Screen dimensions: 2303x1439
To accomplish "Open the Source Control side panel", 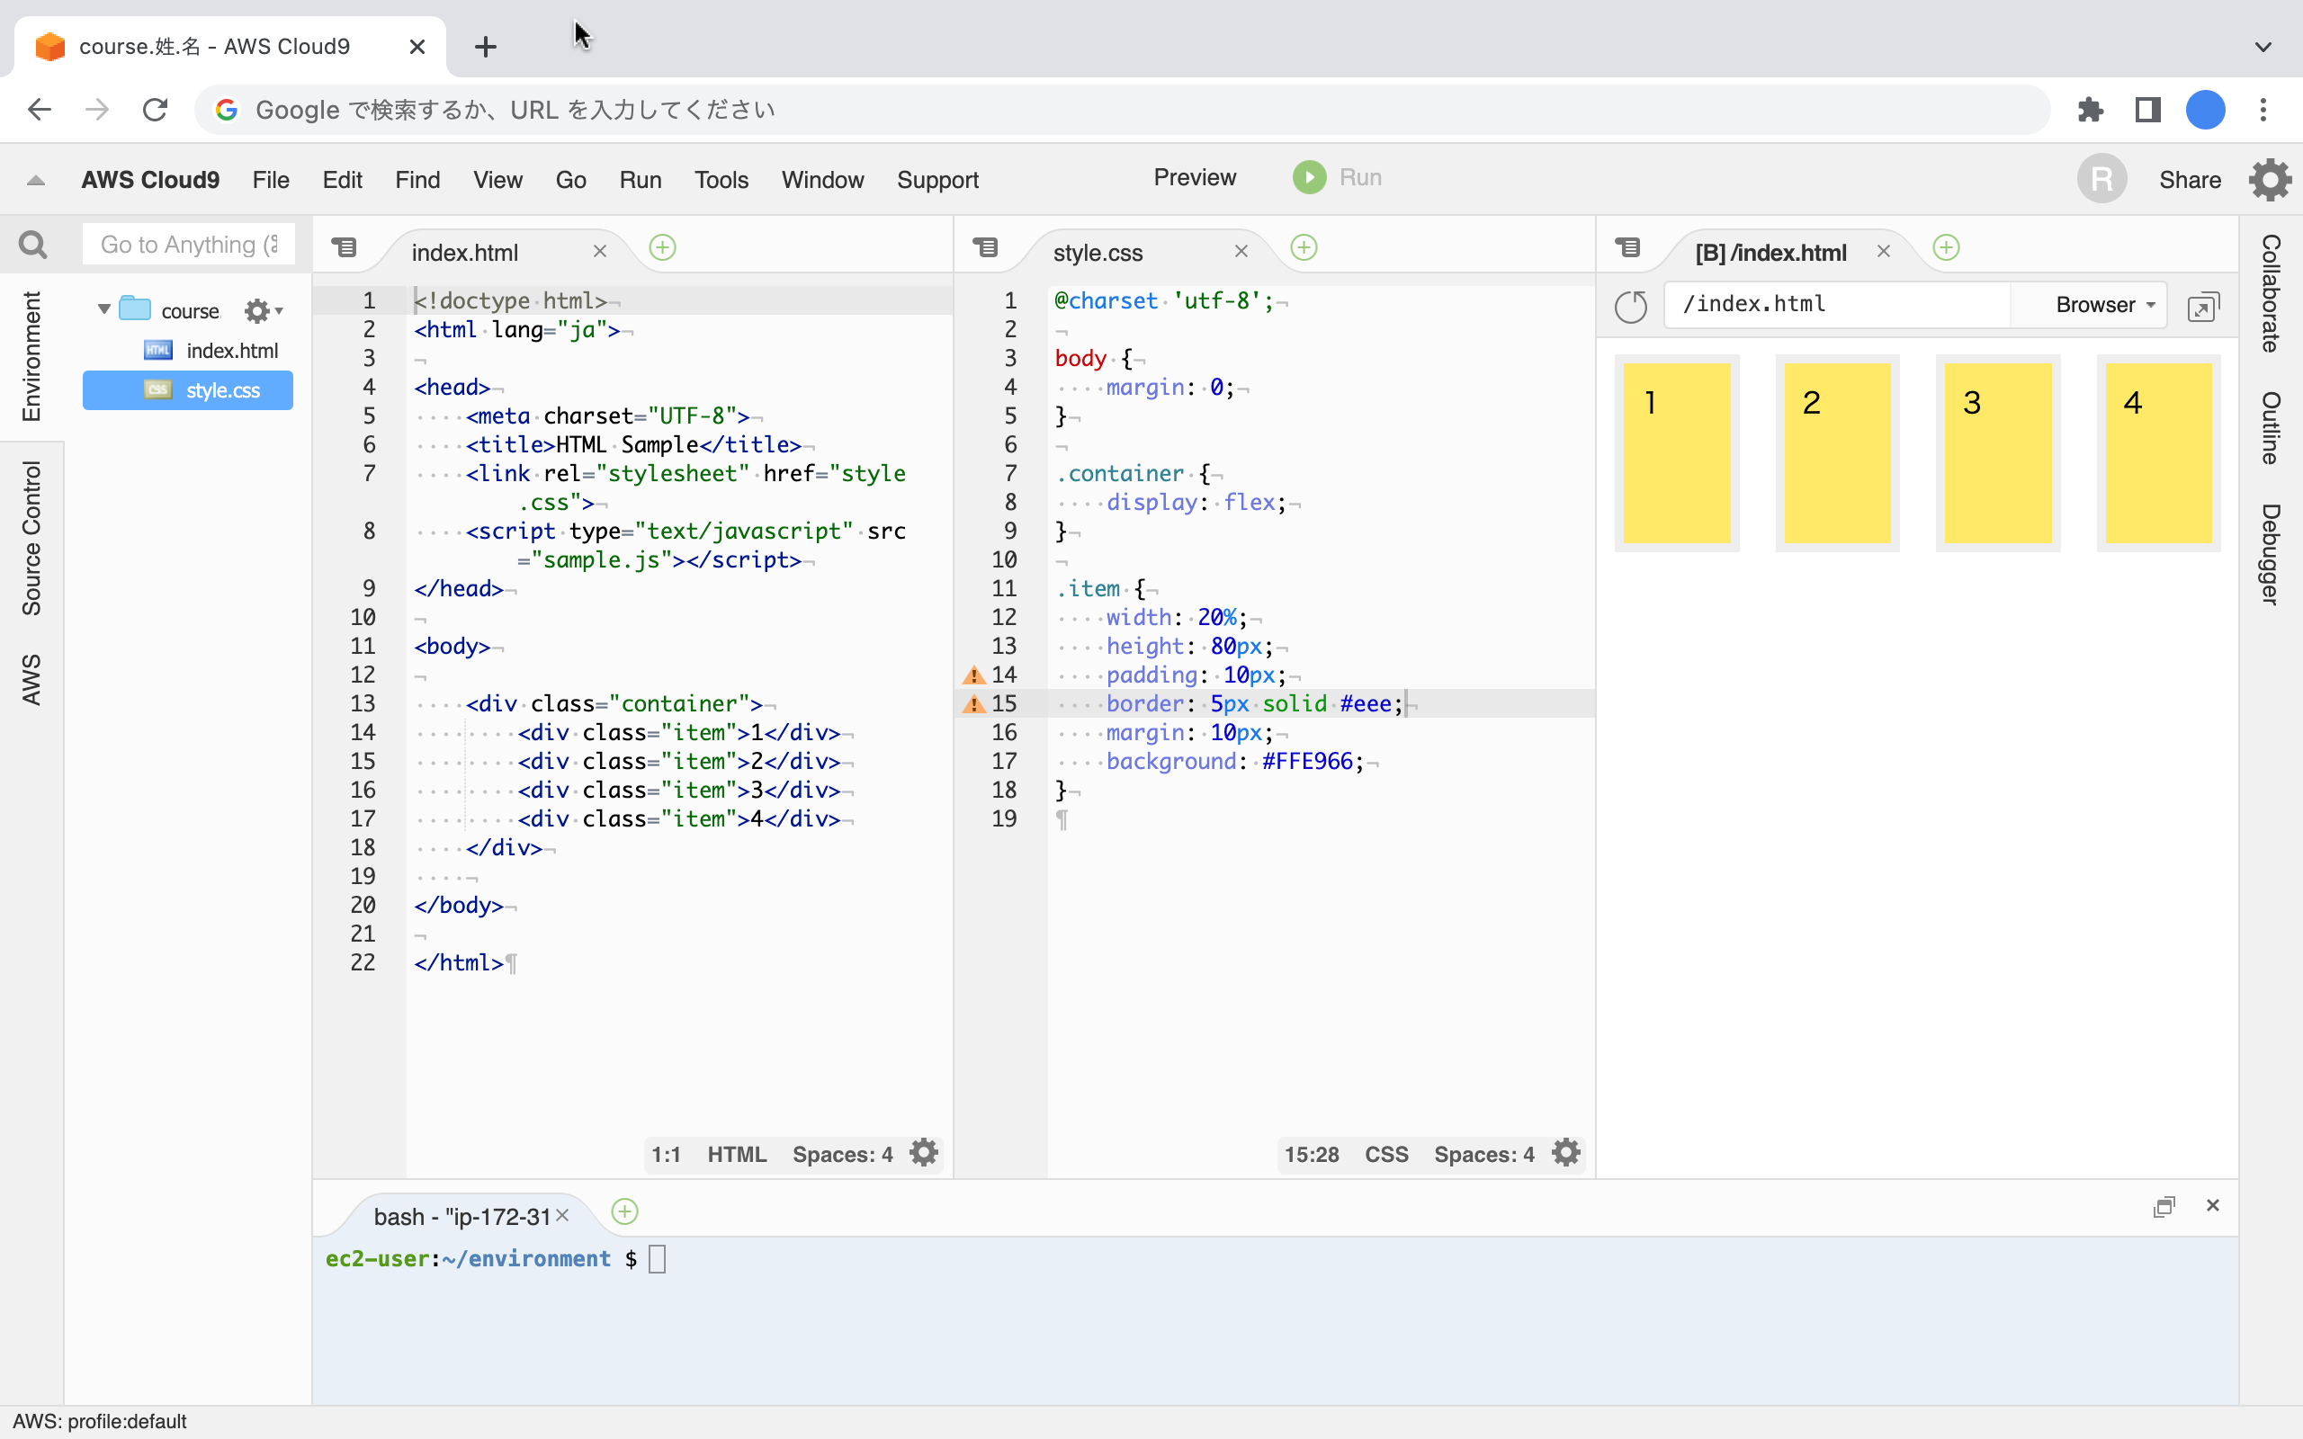I will point(31,539).
